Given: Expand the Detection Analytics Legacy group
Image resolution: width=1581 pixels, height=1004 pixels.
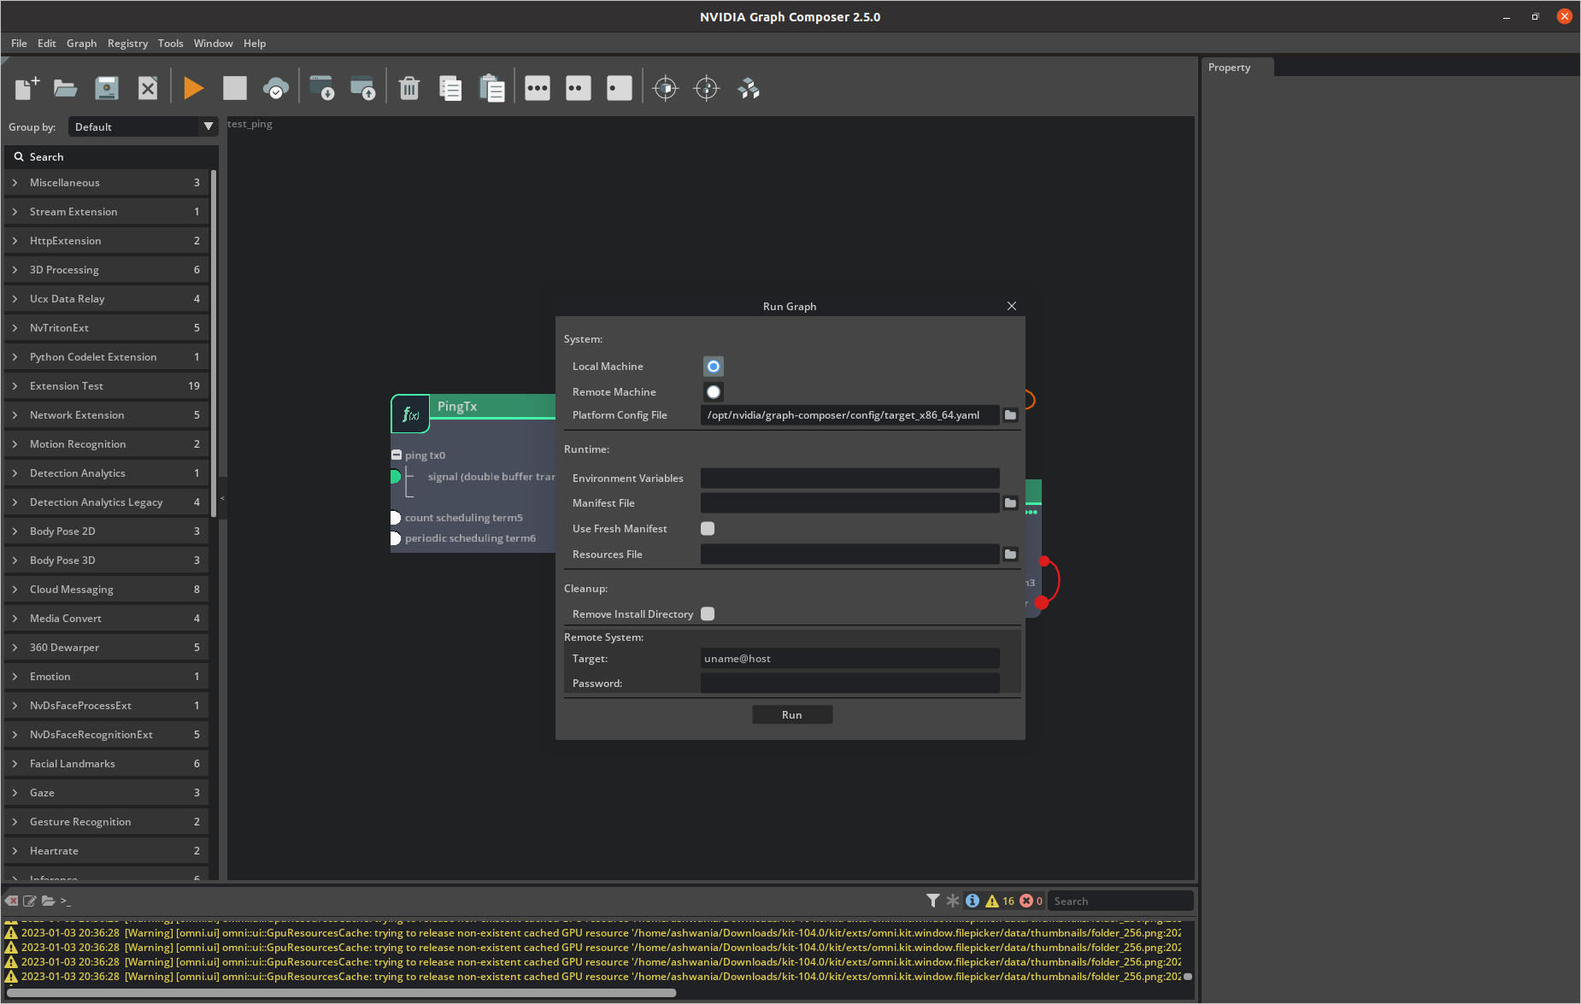Looking at the screenshot, I should (107, 502).
